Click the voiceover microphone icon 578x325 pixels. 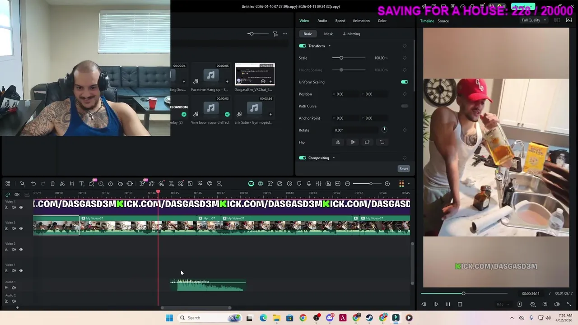(x=309, y=184)
